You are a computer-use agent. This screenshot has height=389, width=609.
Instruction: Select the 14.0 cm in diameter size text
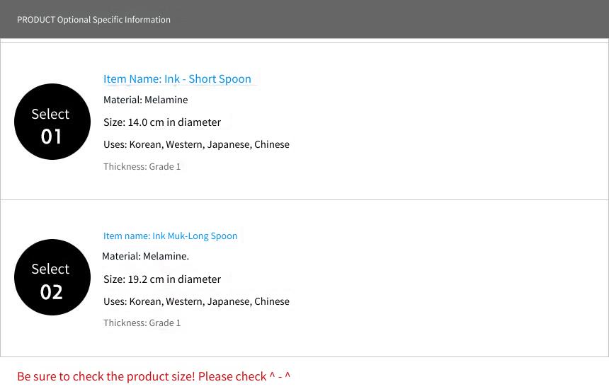pyautogui.click(x=174, y=122)
